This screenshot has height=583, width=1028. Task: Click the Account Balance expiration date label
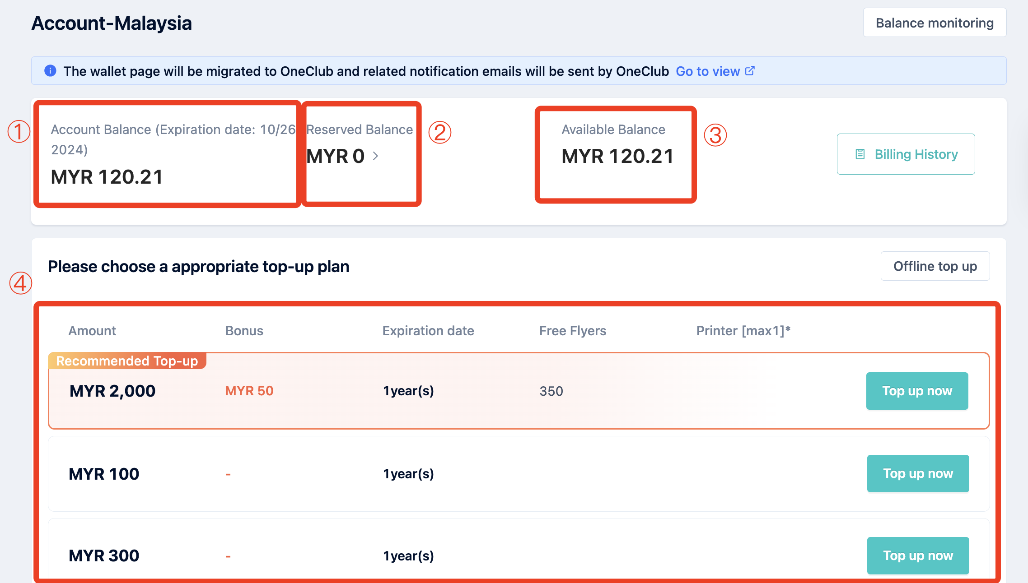[x=173, y=139]
